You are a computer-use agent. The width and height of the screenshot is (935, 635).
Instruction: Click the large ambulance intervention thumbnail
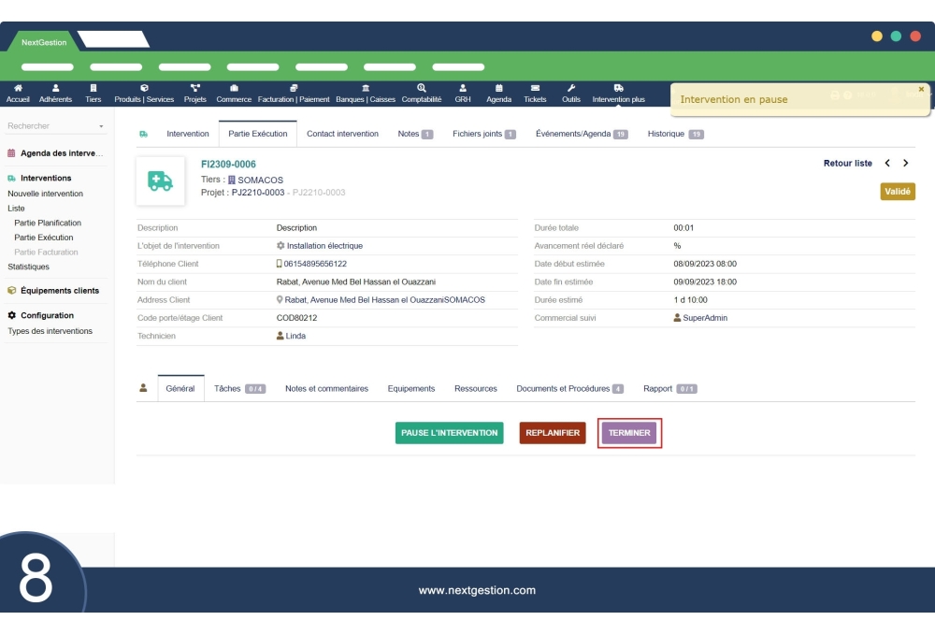coord(160,180)
